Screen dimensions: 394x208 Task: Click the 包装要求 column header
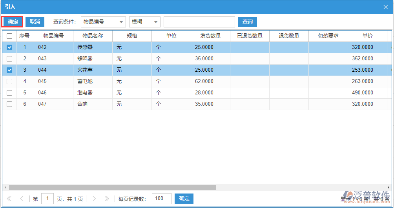coord(328,36)
